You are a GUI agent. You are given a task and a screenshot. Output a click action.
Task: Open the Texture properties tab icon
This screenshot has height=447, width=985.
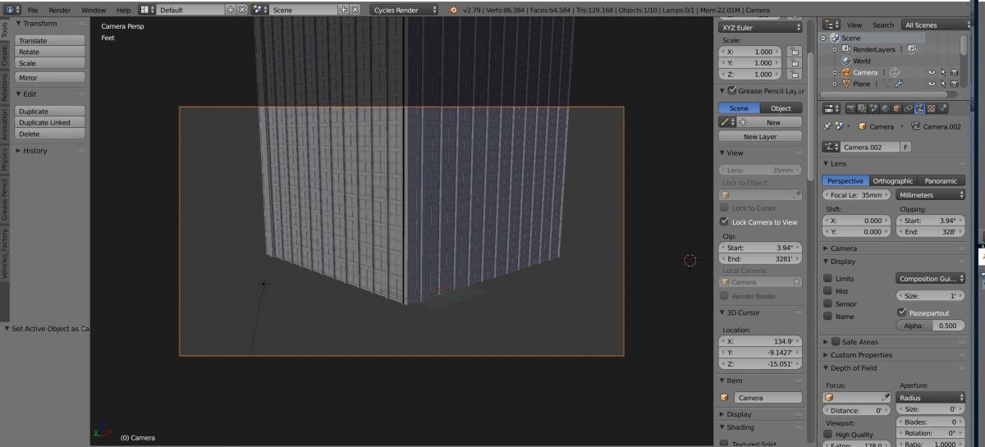(x=932, y=107)
